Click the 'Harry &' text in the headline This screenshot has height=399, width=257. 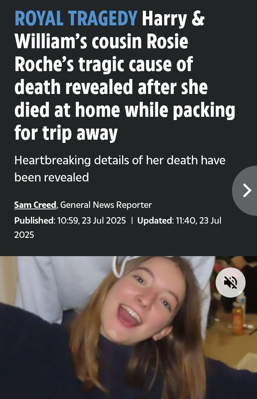coord(173,19)
